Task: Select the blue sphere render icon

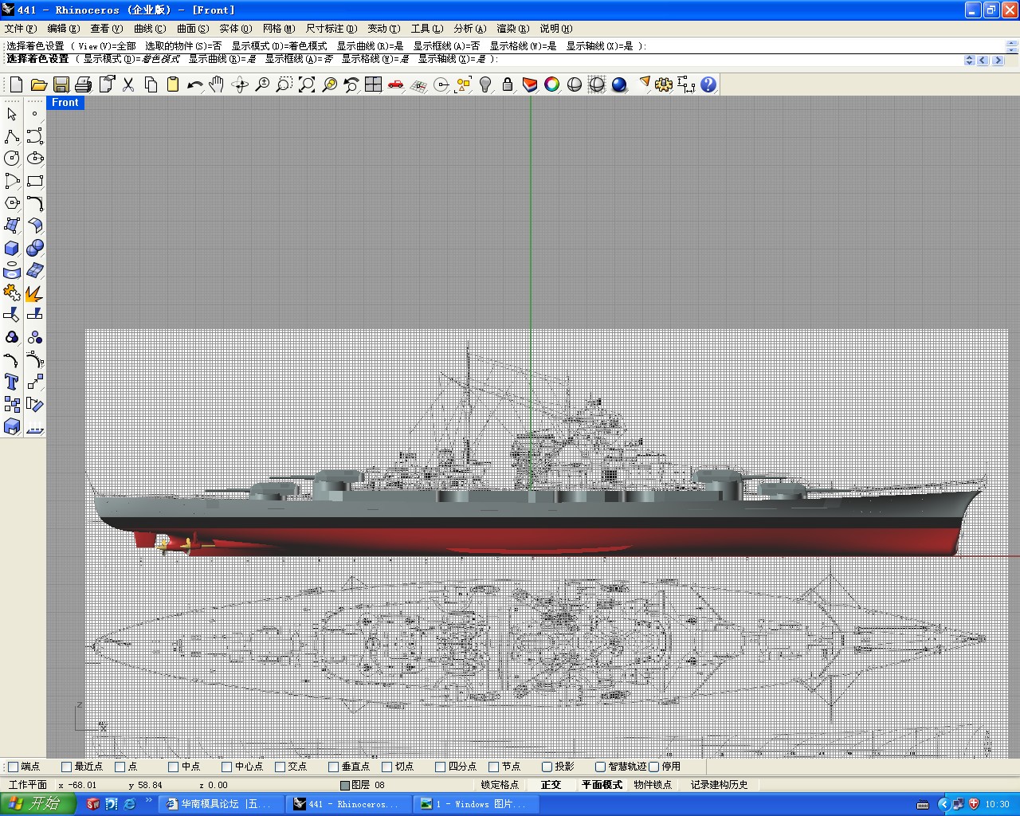Action: (x=619, y=84)
